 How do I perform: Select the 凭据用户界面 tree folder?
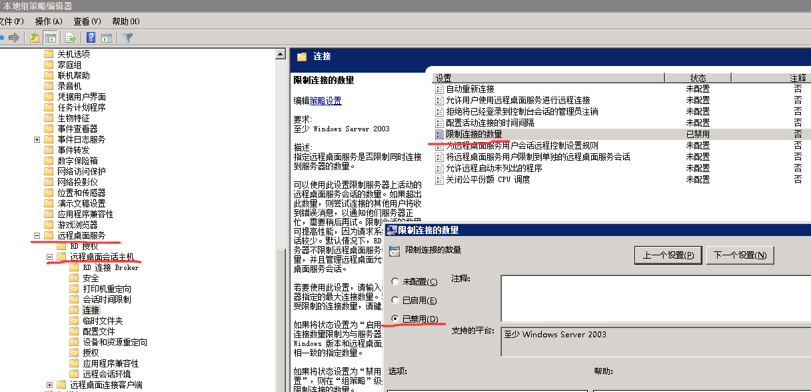(81, 97)
